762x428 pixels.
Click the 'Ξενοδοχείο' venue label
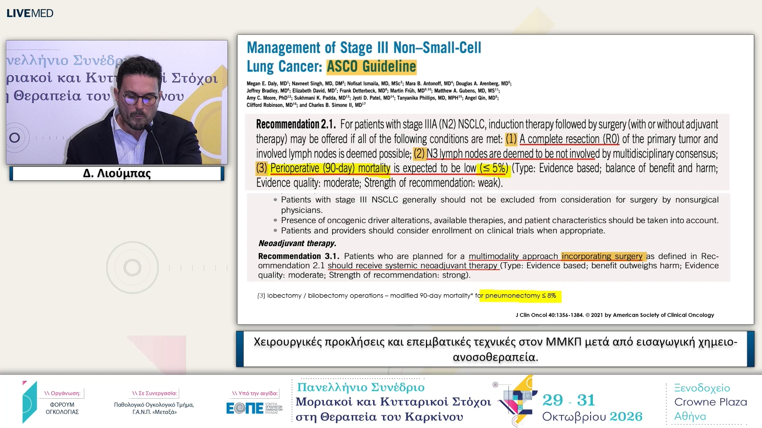pos(702,388)
